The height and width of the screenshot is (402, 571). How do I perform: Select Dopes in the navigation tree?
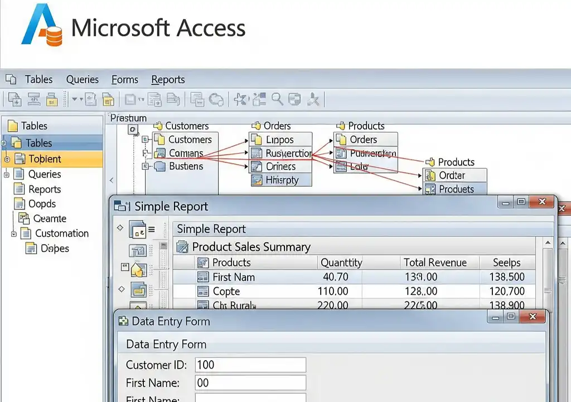pyautogui.click(x=55, y=248)
